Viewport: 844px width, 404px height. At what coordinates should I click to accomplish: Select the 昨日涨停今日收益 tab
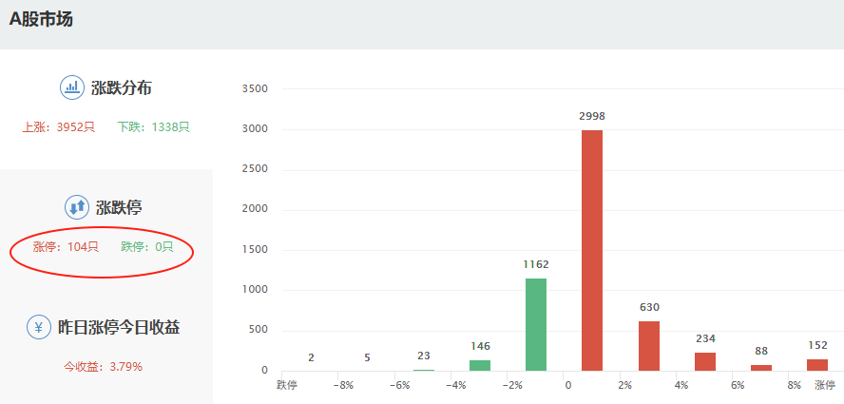[119, 327]
